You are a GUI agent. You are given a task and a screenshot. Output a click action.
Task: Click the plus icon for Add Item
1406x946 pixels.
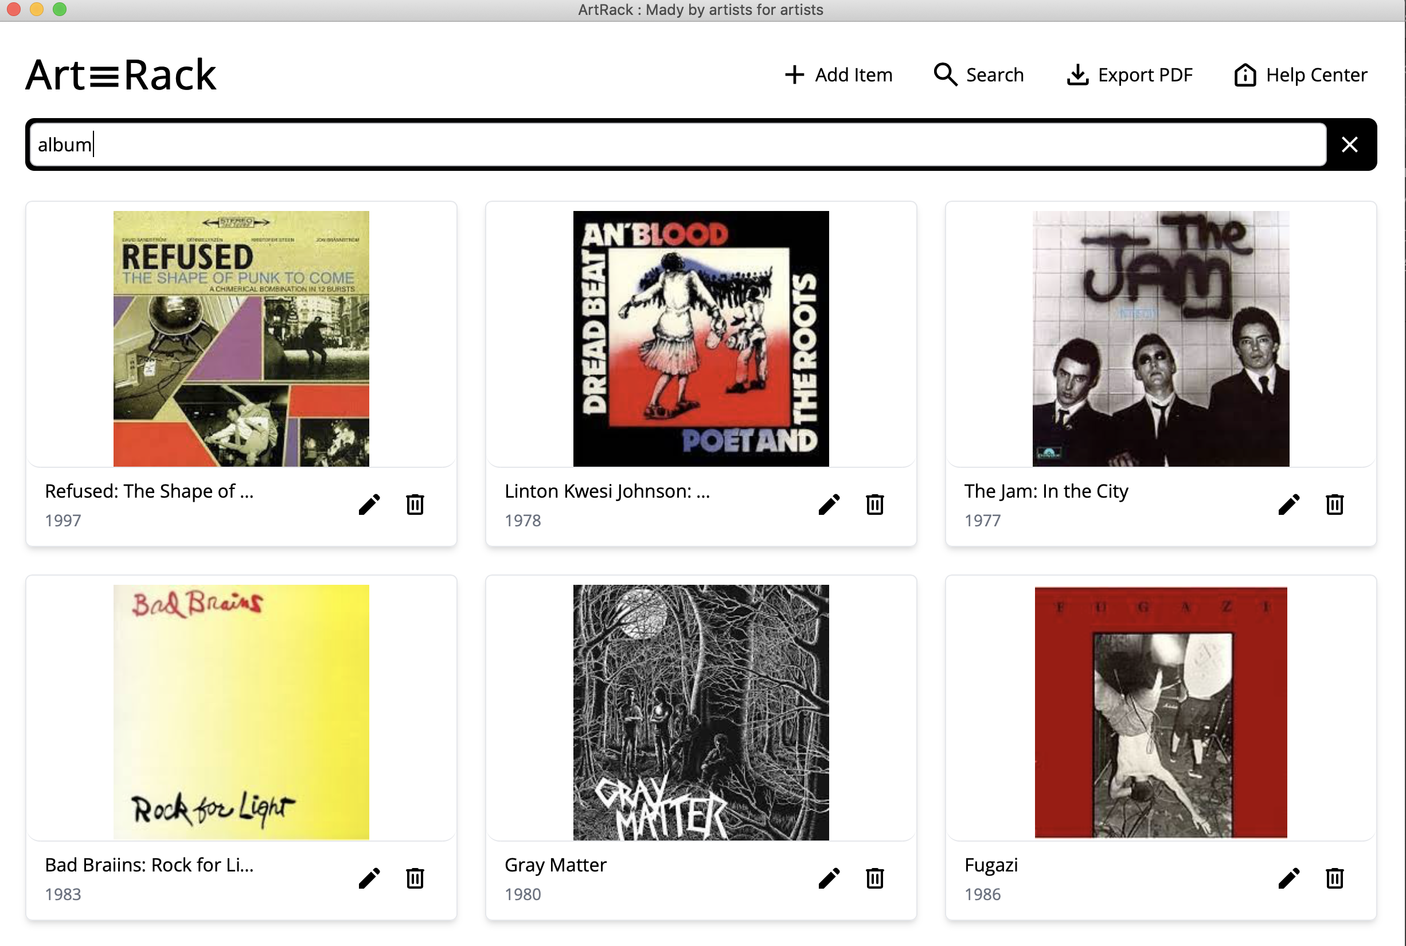tap(795, 75)
